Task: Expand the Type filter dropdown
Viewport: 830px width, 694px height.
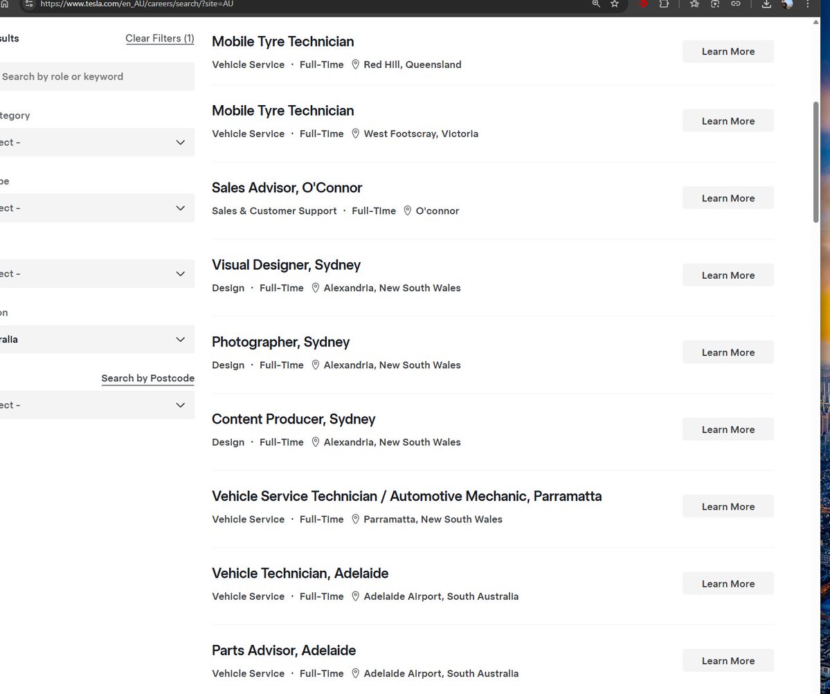Action: coord(98,208)
